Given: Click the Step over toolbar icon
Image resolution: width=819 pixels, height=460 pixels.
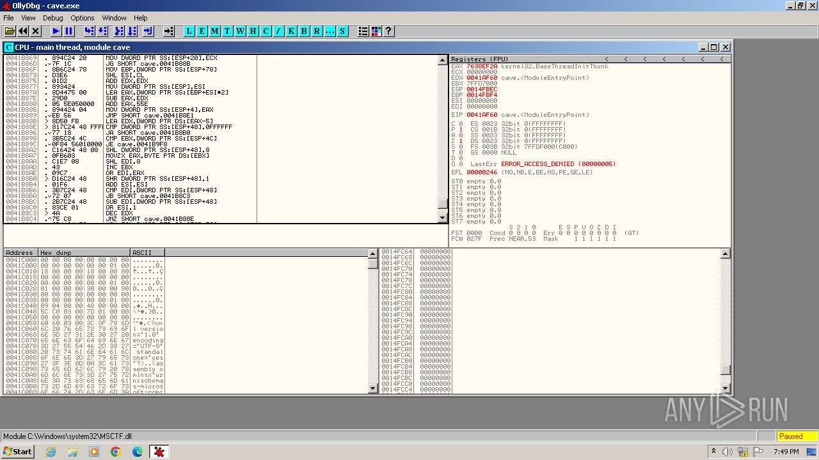Looking at the screenshot, I should pyautogui.click(x=102, y=31).
